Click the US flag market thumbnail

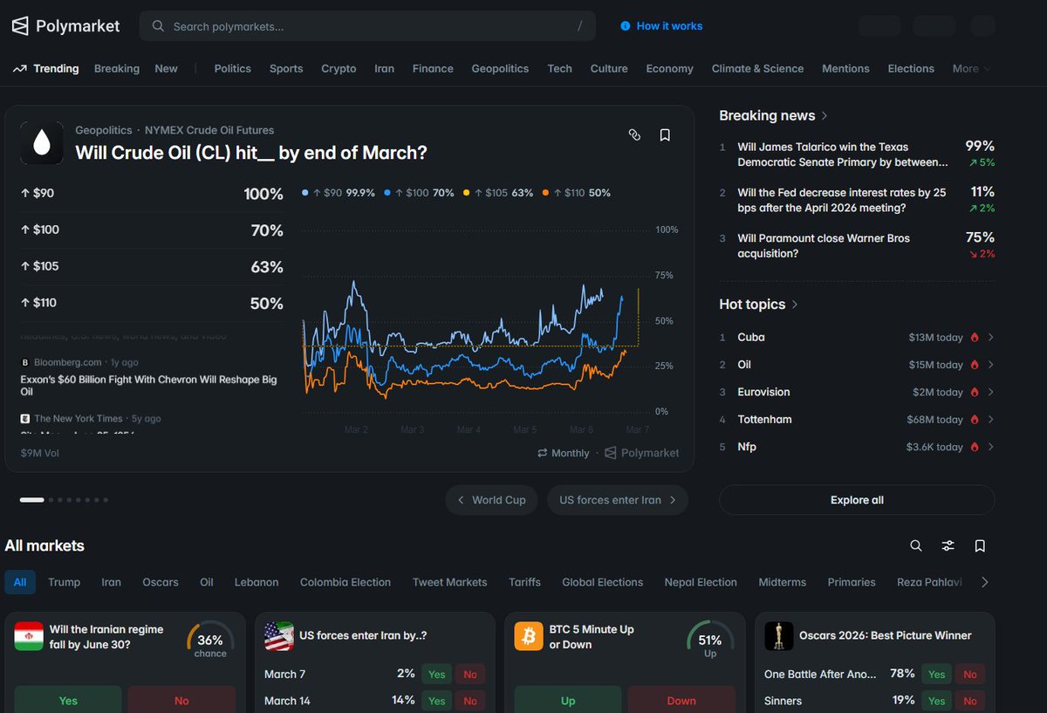pos(279,636)
